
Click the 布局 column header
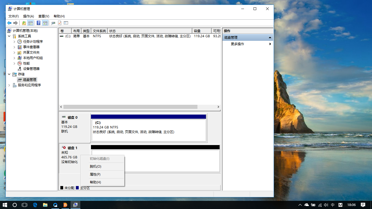coord(77,31)
